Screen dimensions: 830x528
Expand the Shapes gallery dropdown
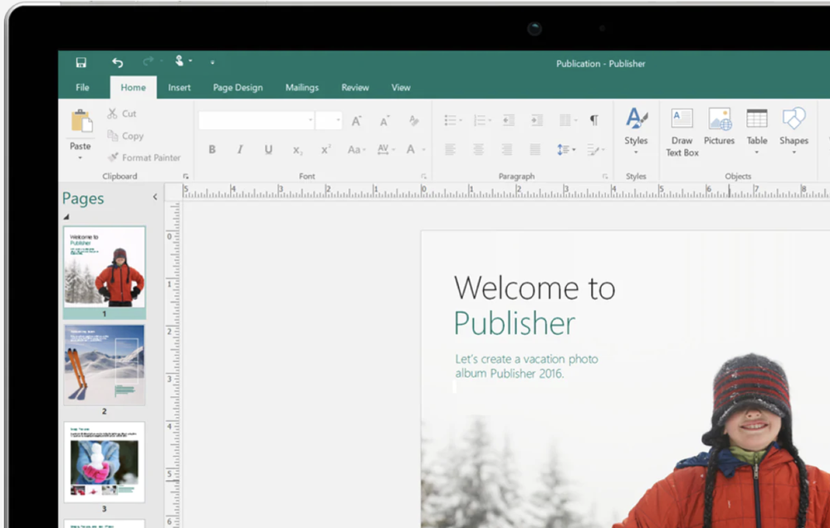(793, 153)
